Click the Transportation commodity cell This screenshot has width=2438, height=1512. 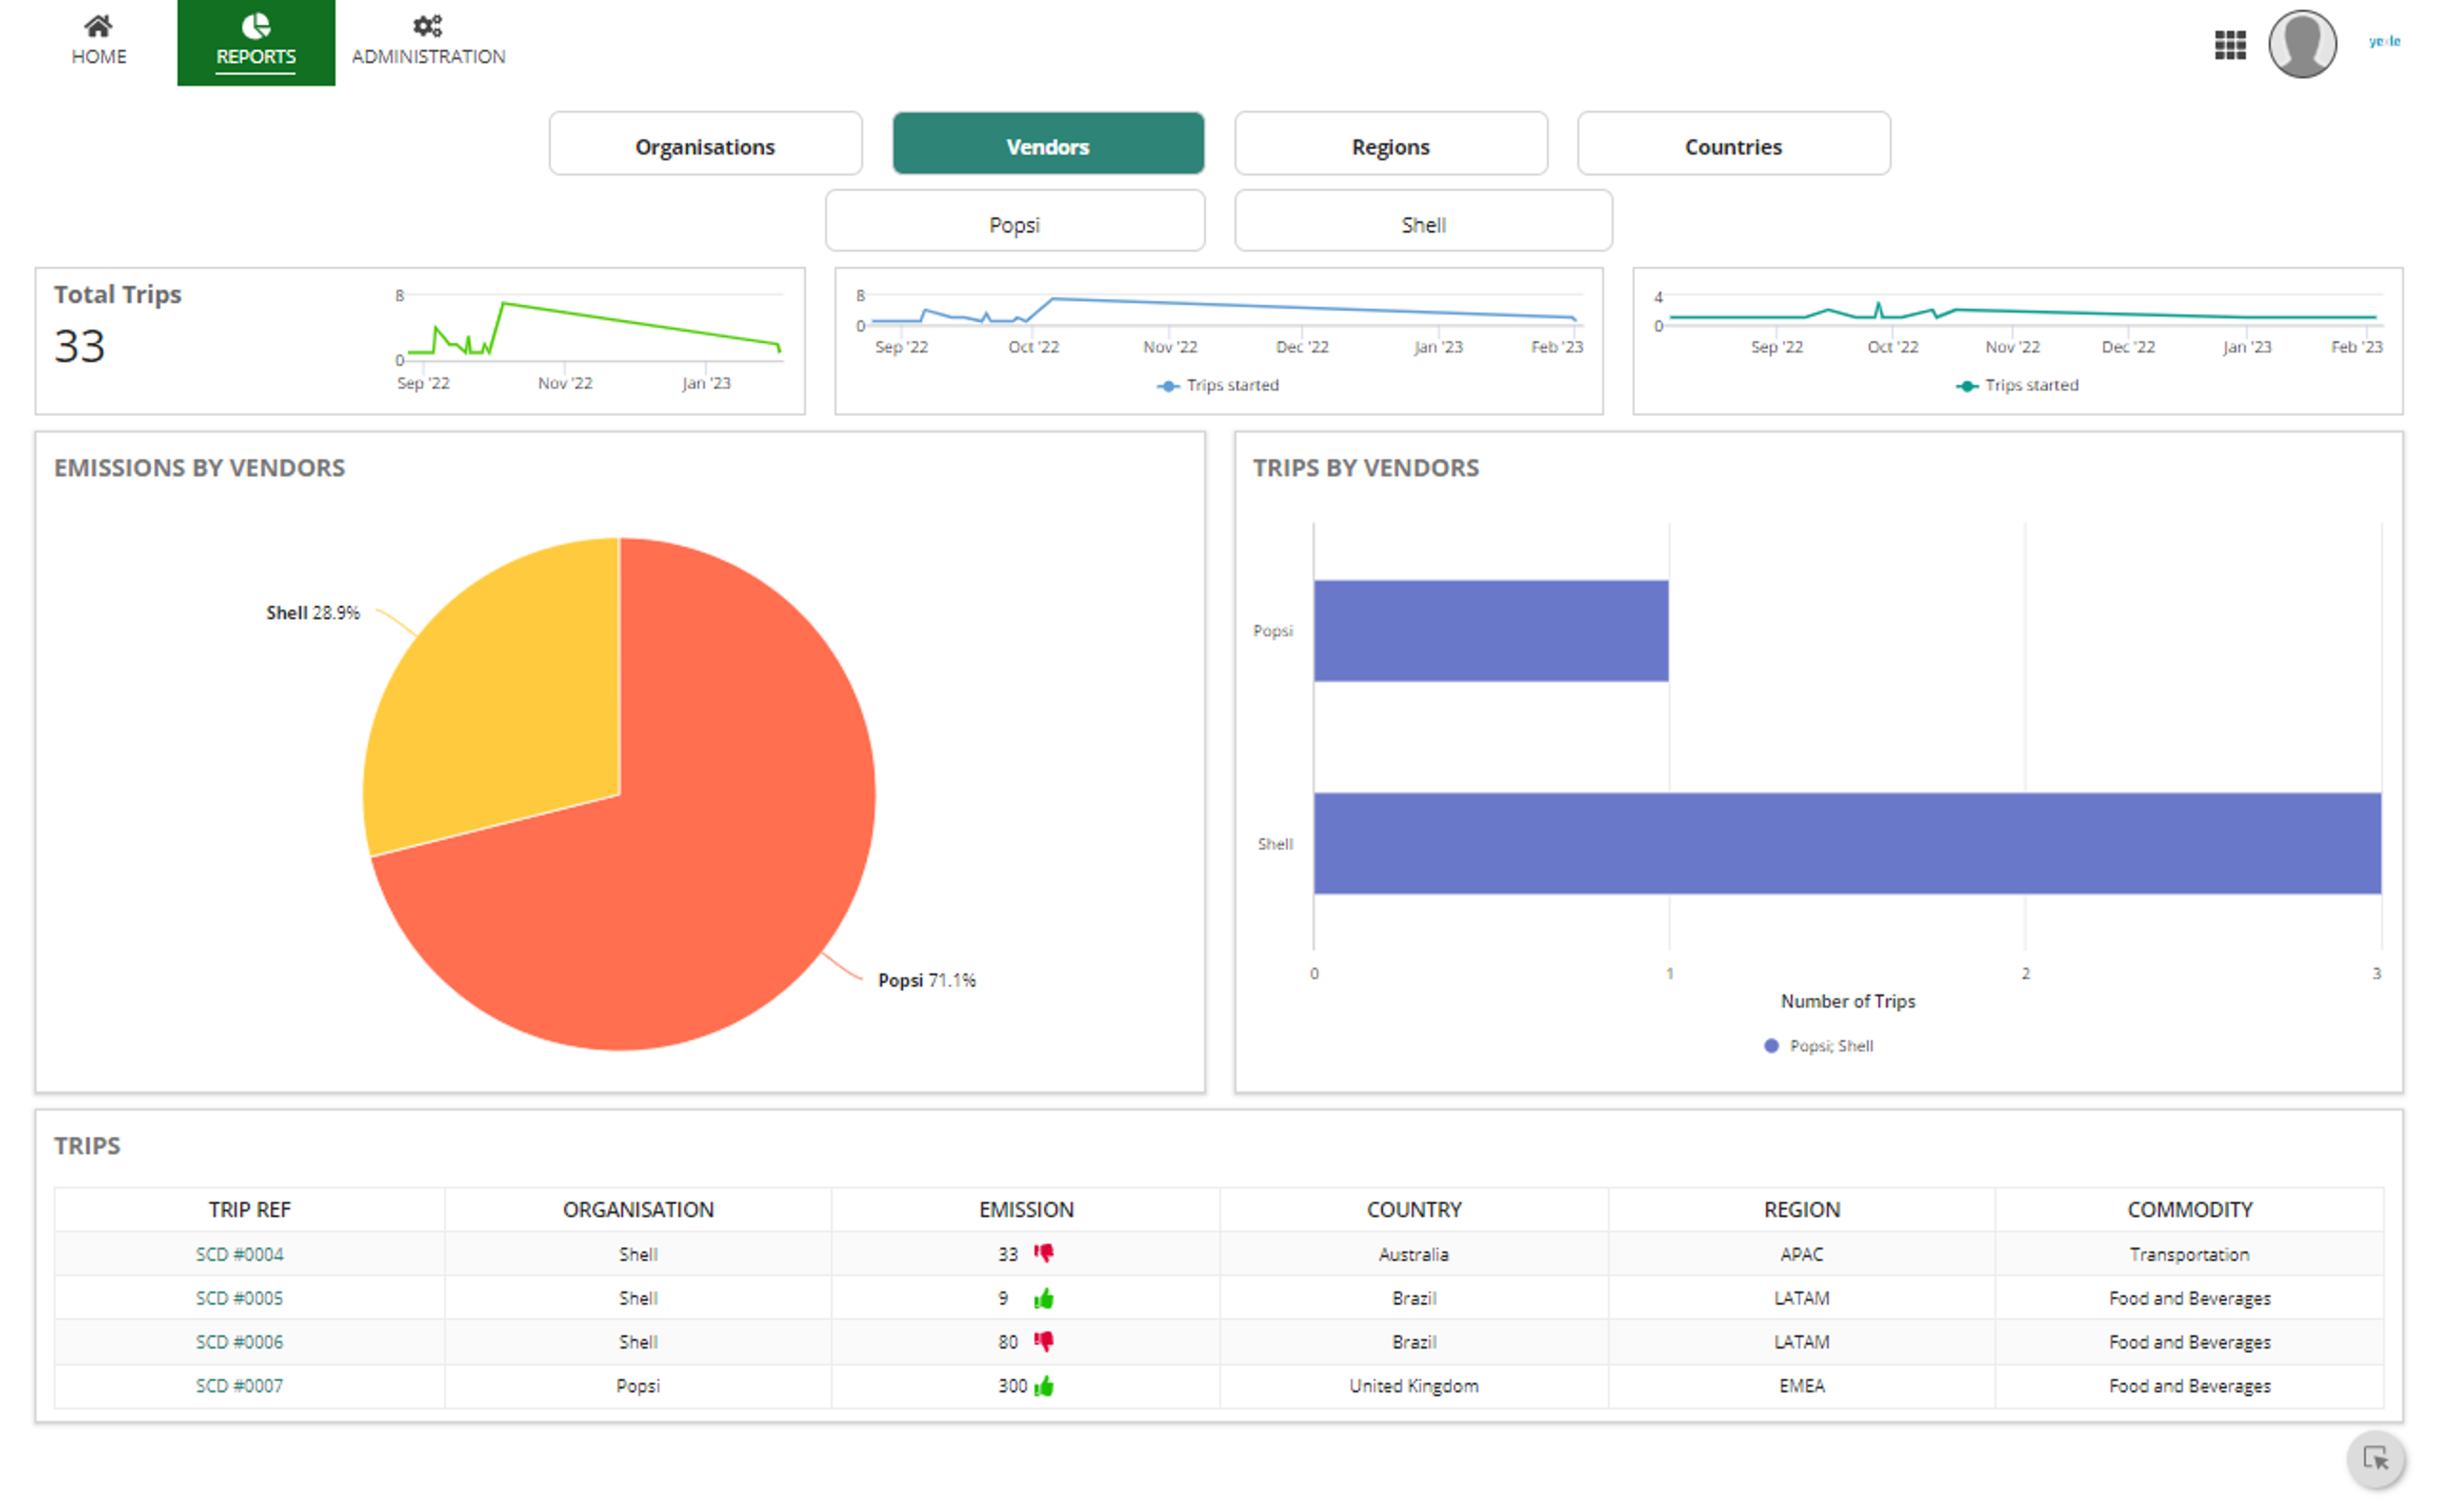tap(2189, 1254)
